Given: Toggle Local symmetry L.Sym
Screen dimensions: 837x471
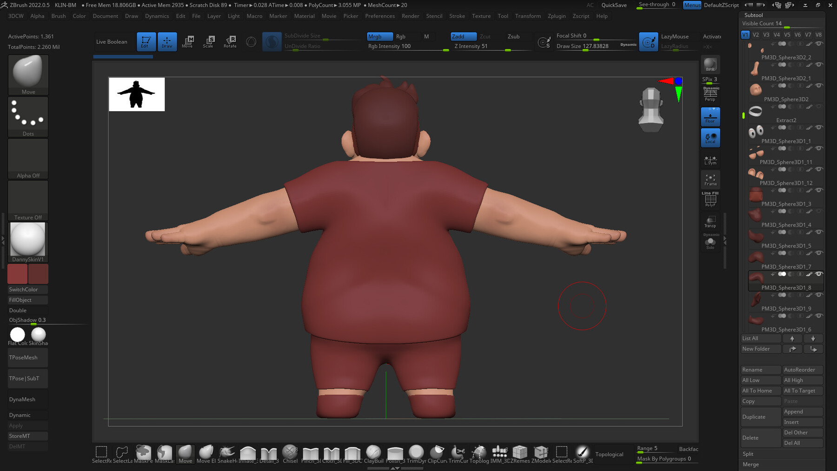Looking at the screenshot, I should tap(710, 159).
